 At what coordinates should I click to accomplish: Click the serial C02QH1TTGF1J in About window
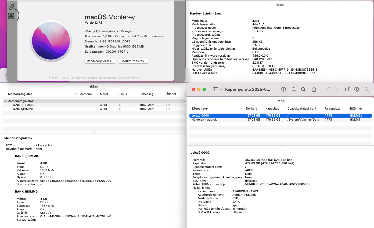click(117, 52)
